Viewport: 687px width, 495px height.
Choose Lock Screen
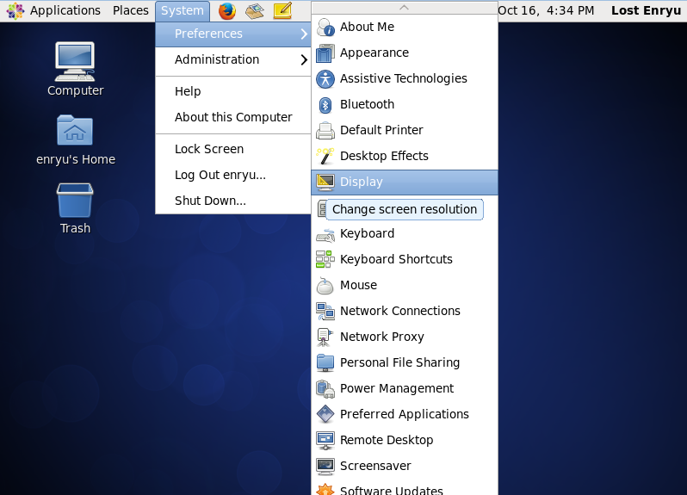tap(233, 150)
